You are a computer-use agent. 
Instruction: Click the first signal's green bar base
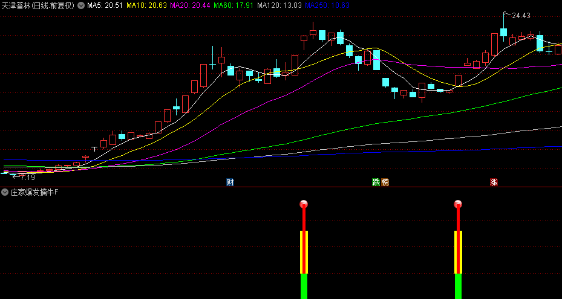(x=304, y=286)
